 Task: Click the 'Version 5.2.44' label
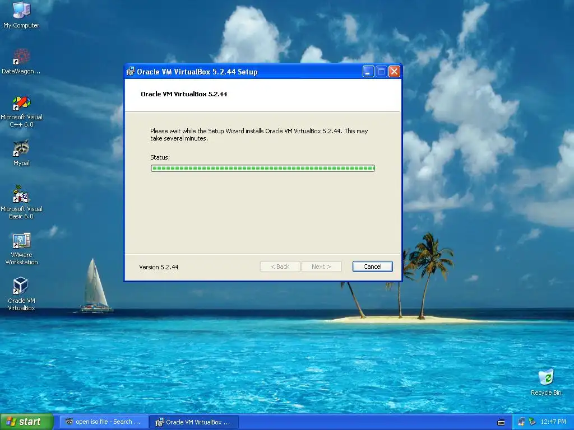(x=159, y=267)
